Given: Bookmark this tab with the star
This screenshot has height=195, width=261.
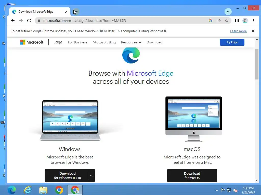Looking at the screenshot, I should (x=227, y=21).
